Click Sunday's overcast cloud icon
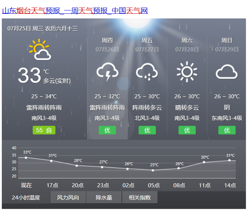Image resolution: width=247 pixels, height=210 pixels. point(227,72)
